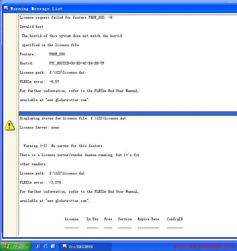
Task: Open Internet Explorer from the Quick Launch
Action: 46,246
